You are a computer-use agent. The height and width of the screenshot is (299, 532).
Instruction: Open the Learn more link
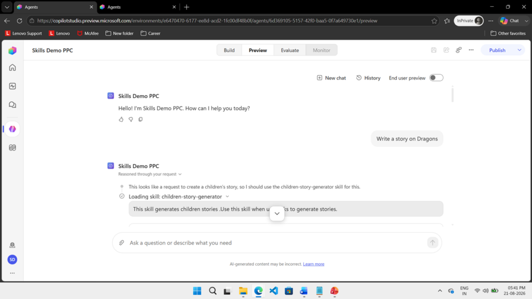(x=313, y=264)
